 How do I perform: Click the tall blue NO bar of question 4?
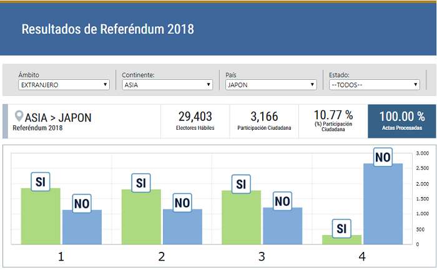click(x=383, y=206)
